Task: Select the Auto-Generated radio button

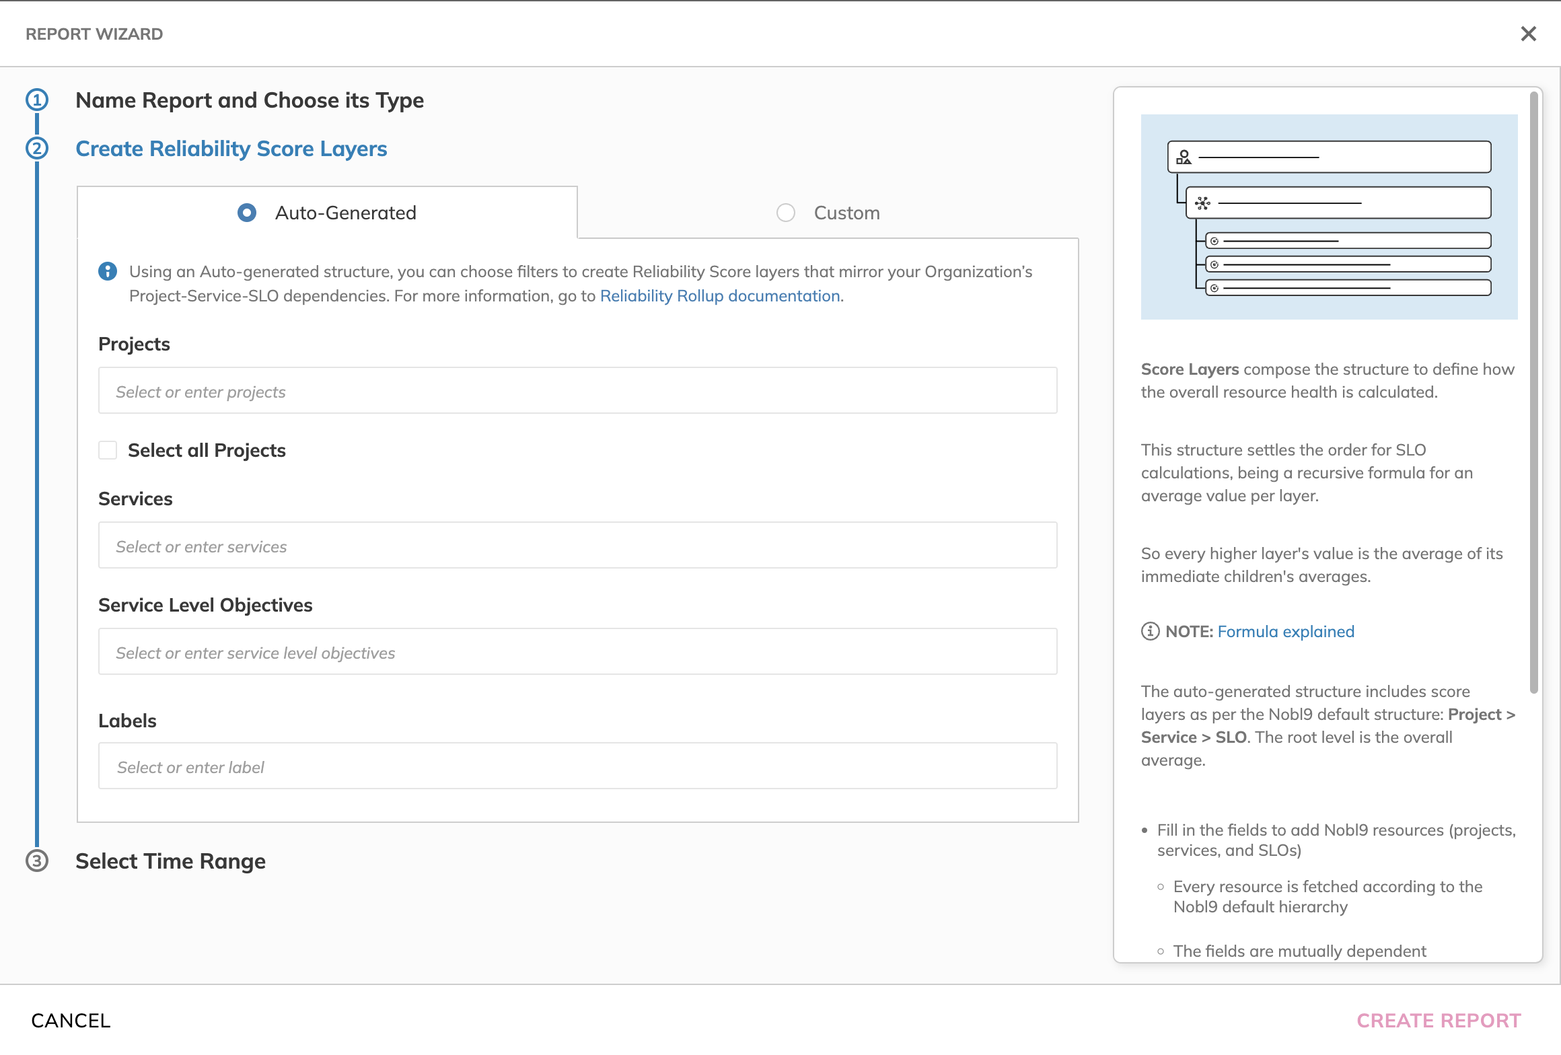Action: coord(246,212)
